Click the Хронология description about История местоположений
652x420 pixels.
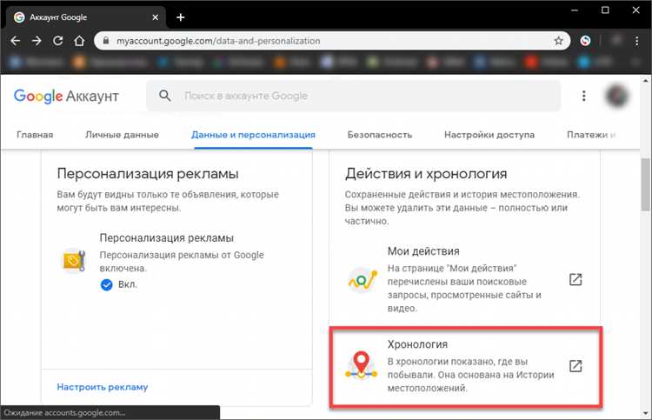pos(470,375)
